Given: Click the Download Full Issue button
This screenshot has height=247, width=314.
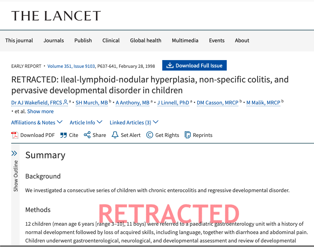Looking at the screenshot, I should tap(194, 66).
